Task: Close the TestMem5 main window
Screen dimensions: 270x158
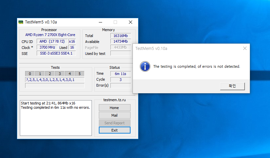Action: pyautogui.click(x=131, y=22)
